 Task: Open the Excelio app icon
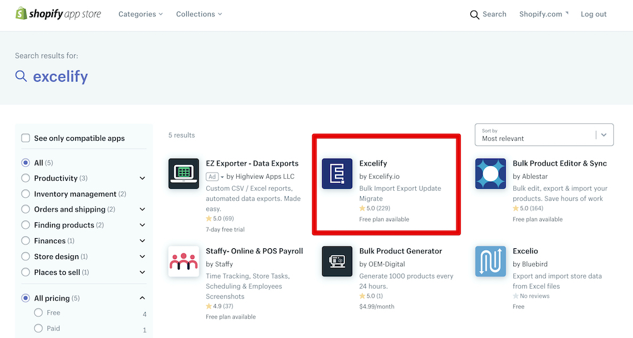tap(491, 261)
